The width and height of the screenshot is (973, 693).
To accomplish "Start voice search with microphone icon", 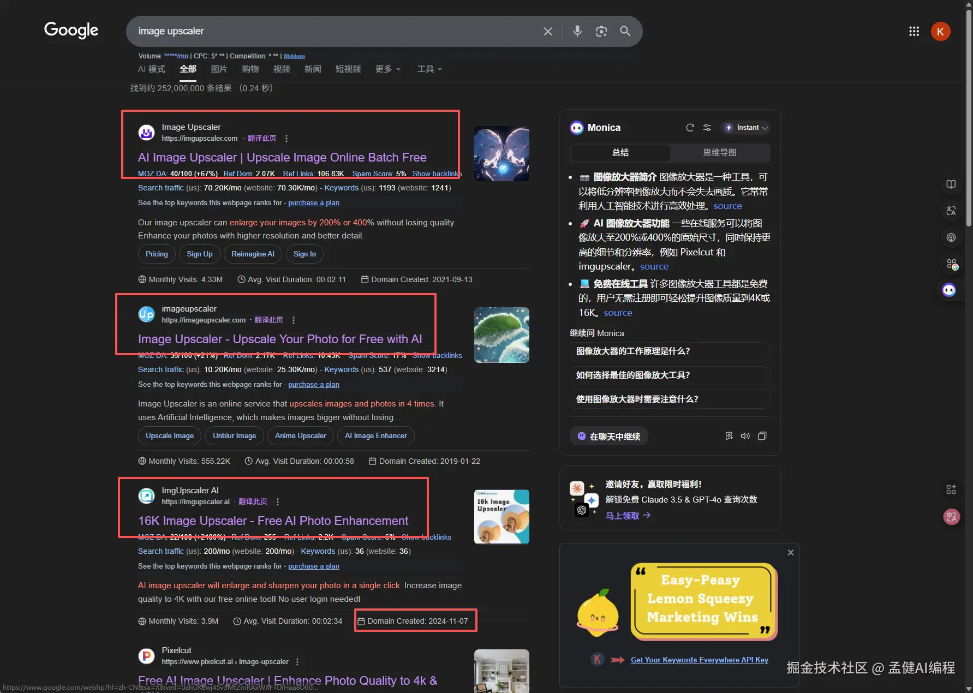I will [x=577, y=32].
